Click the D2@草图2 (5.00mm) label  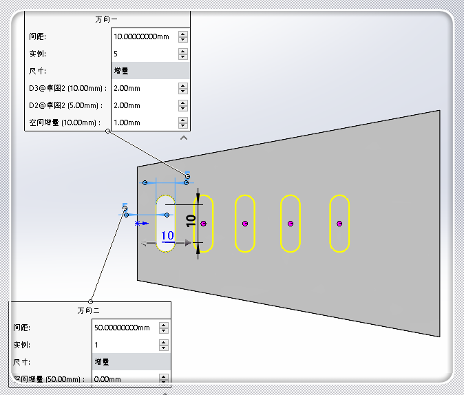tap(65, 105)
